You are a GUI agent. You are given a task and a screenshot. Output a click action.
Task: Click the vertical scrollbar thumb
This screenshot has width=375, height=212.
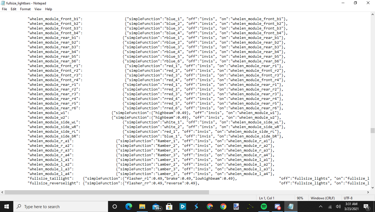click(373, 130)
